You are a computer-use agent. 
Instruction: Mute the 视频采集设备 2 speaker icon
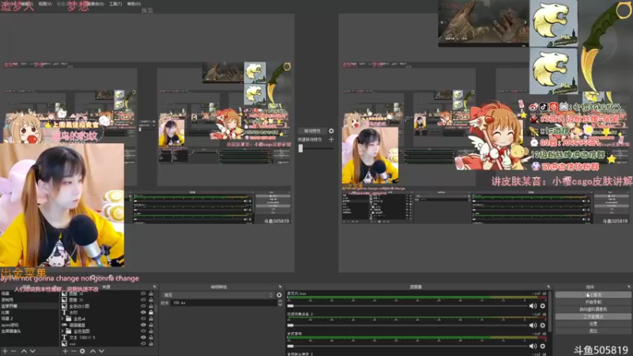[533, 325]
